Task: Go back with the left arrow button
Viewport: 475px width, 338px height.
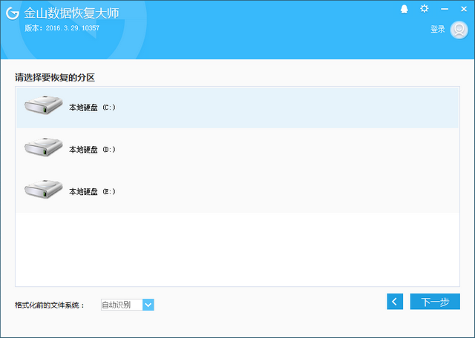Action: click(x=395, y=302)
